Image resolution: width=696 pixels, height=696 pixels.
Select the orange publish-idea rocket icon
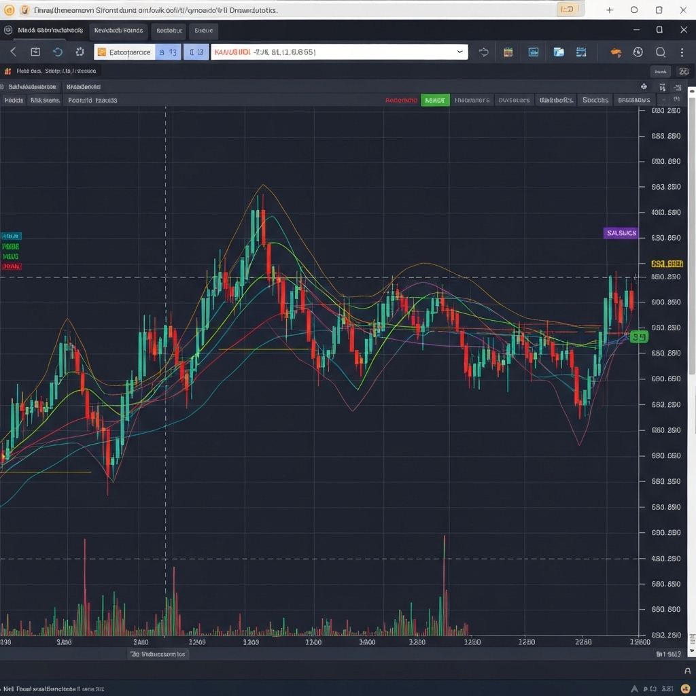coord(615,52)
